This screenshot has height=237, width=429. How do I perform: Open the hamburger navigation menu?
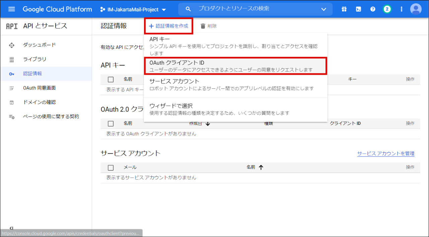coord(12,9)
